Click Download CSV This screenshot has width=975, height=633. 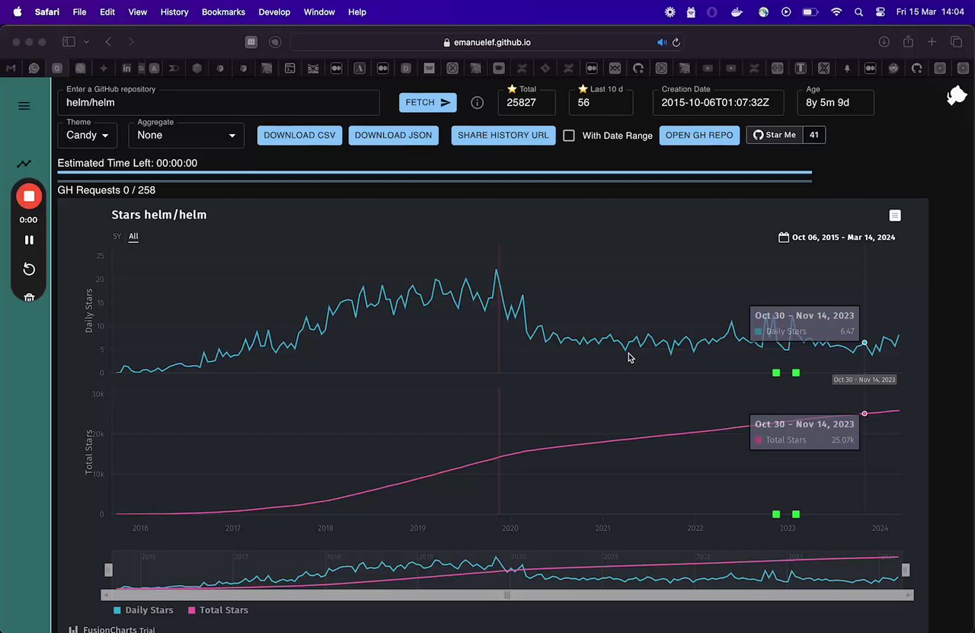299,136
